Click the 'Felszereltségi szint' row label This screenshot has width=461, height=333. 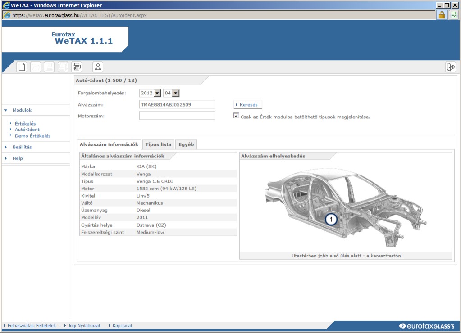[x=103, y=232]
